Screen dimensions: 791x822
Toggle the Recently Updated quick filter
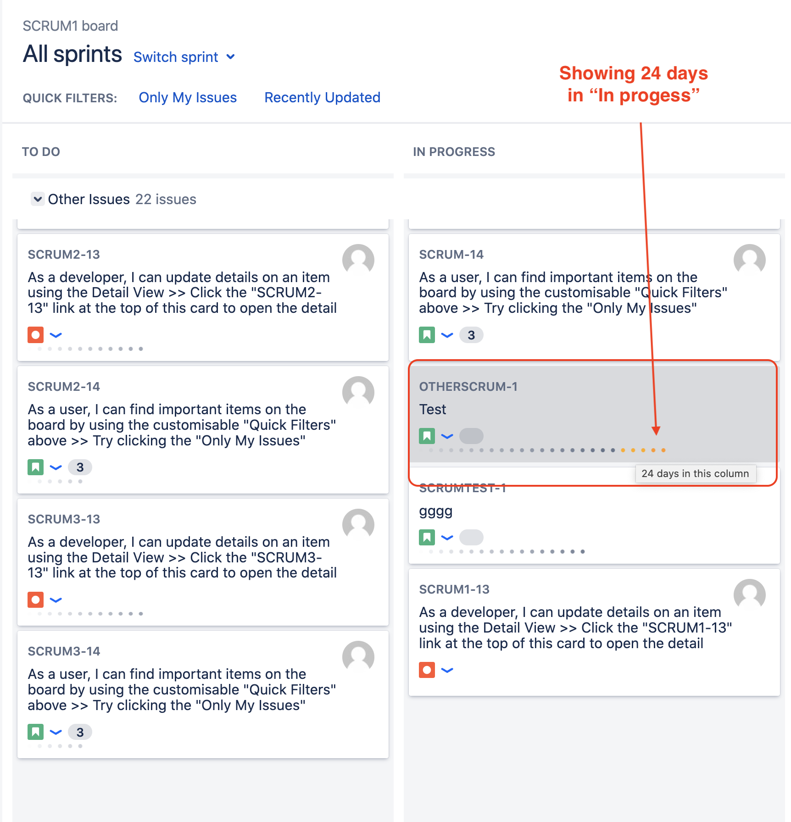pyautogui.click(x=323, y=98)
